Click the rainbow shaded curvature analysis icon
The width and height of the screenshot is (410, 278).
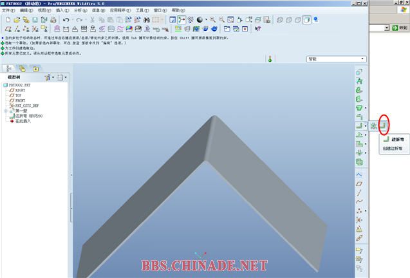(129, 29)
